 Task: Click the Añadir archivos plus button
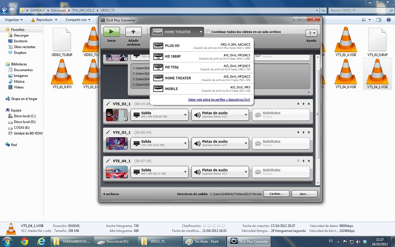(133, 32)
